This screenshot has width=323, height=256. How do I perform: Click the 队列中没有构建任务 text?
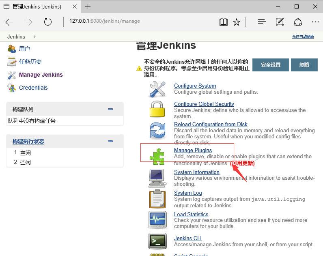32,121
